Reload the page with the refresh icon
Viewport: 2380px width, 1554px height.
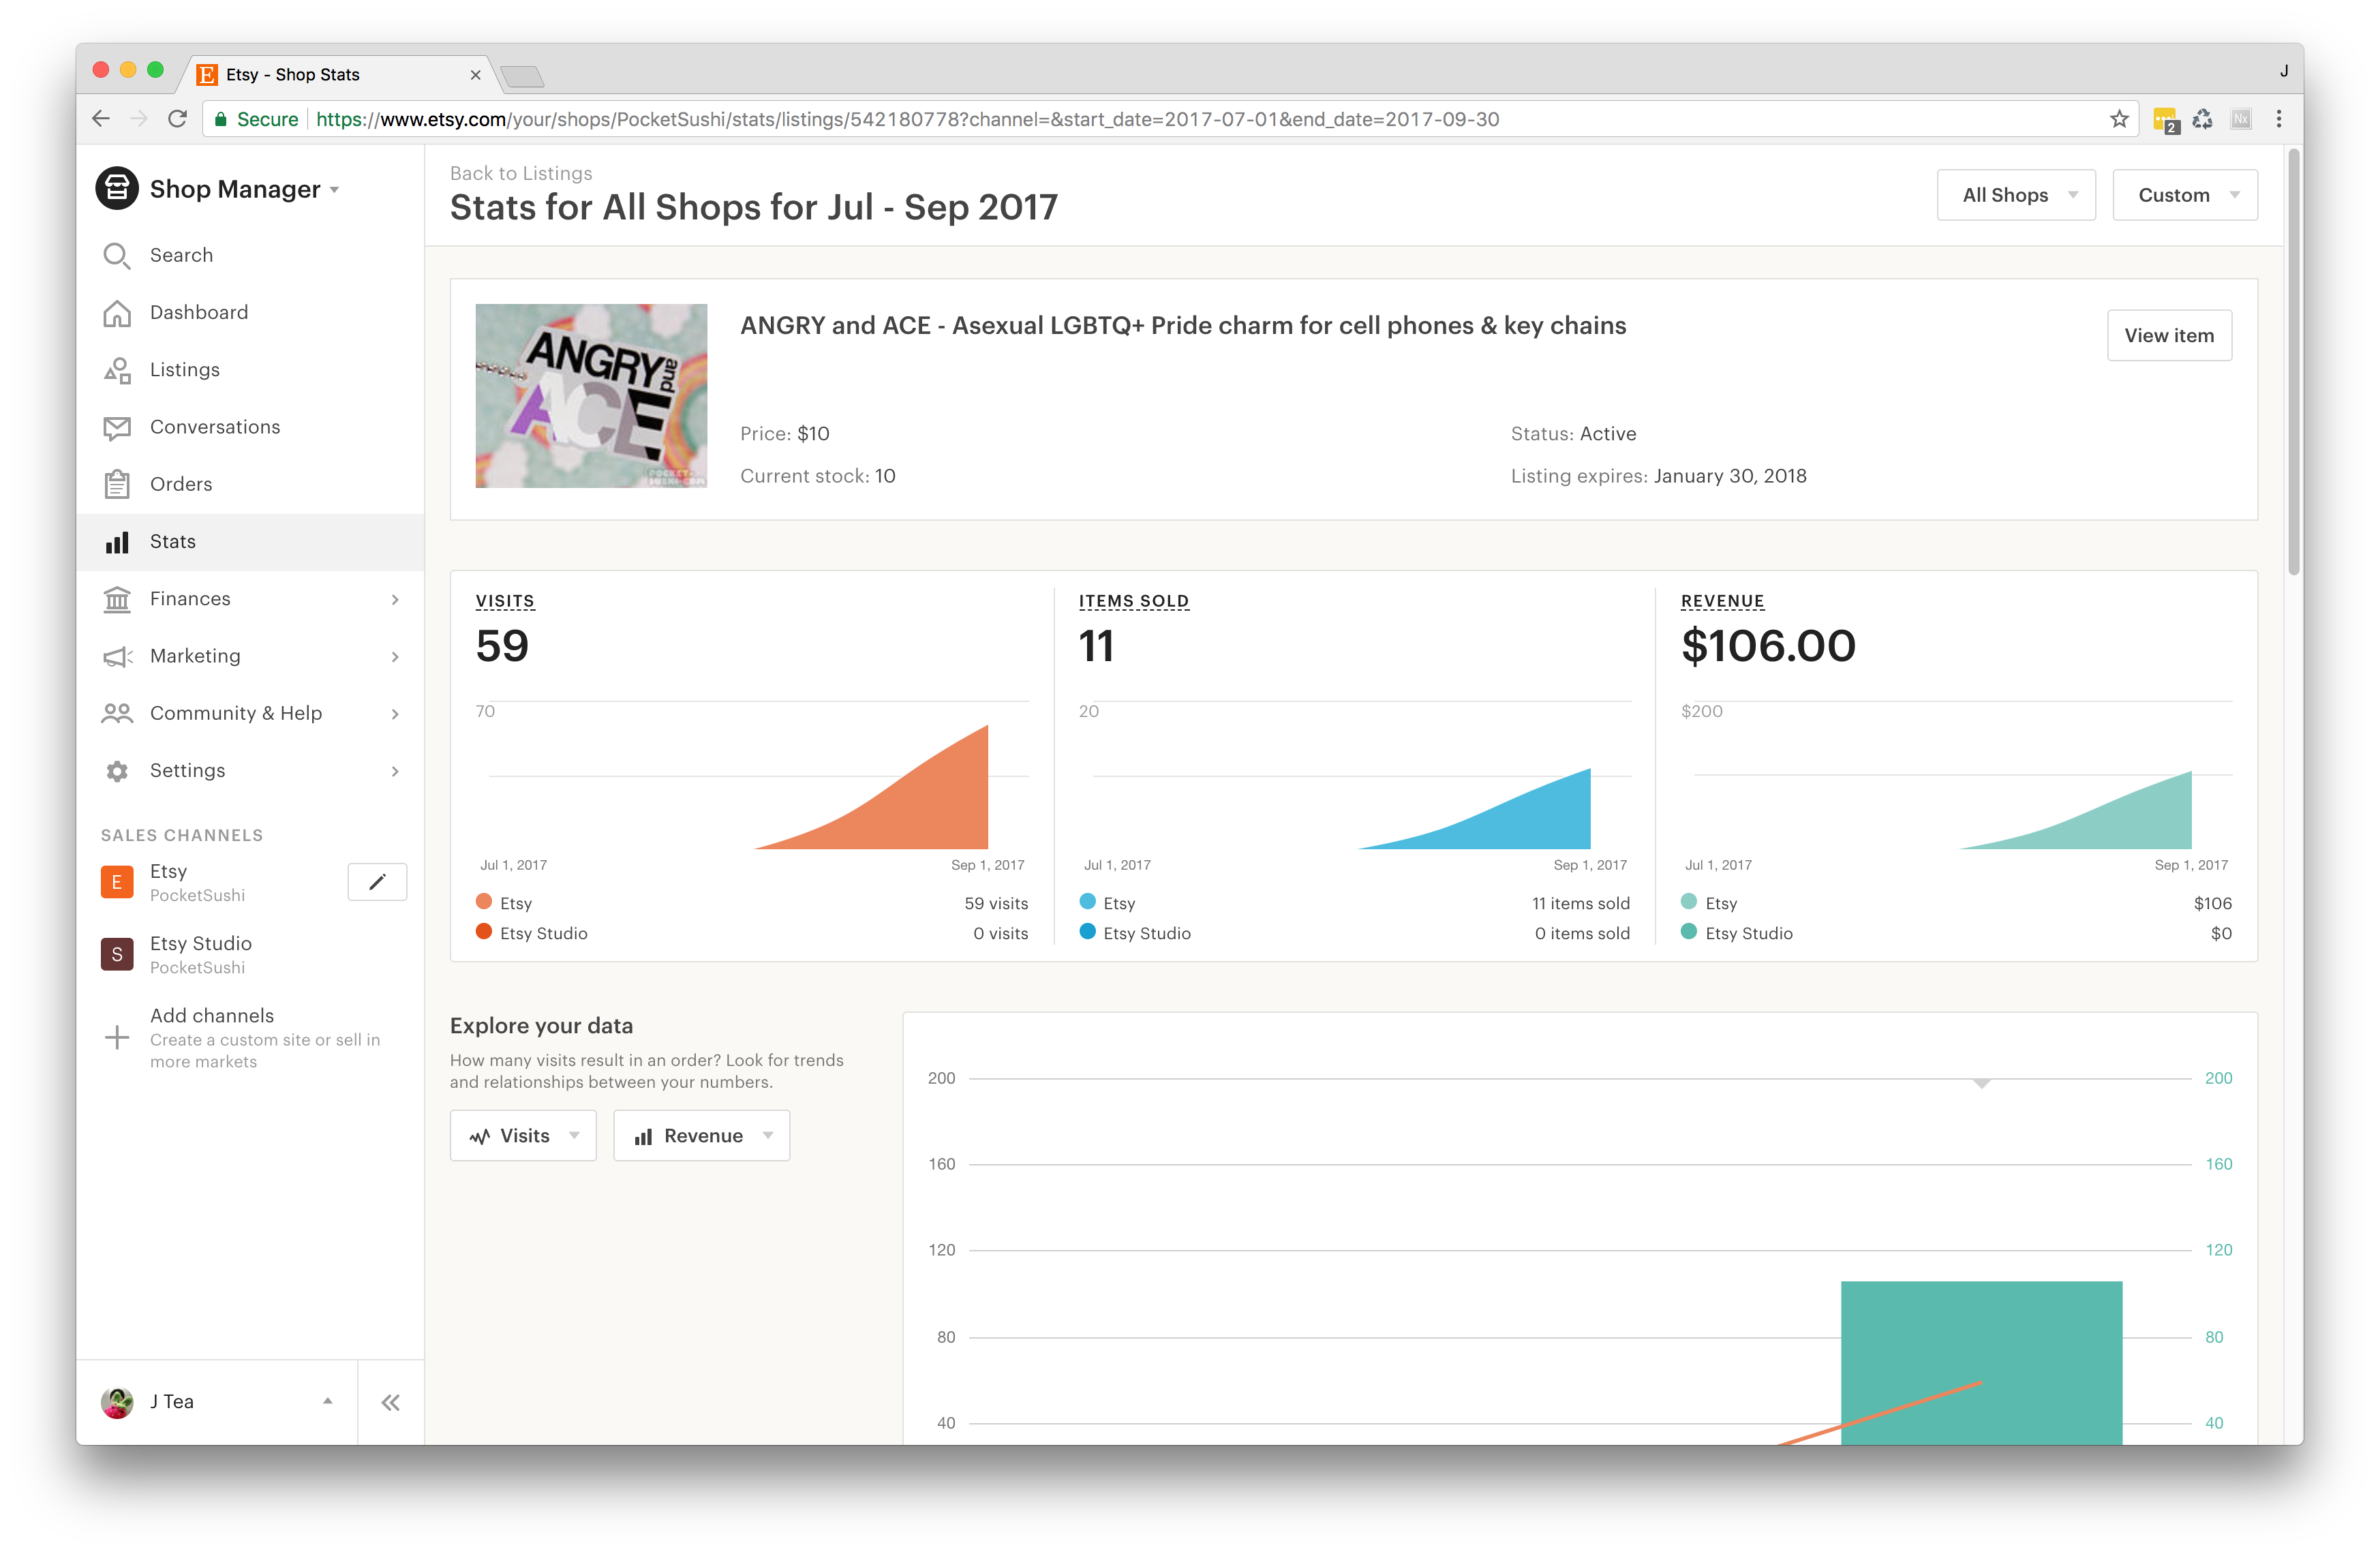coord(177,119)
